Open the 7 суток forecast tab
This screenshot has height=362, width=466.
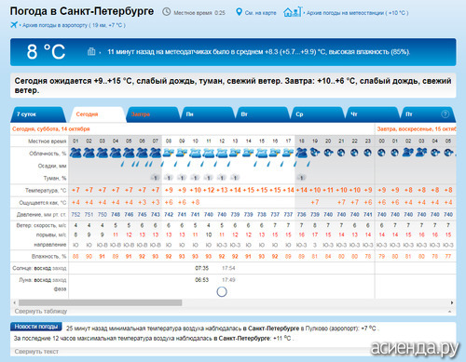[x=38, y=114]
